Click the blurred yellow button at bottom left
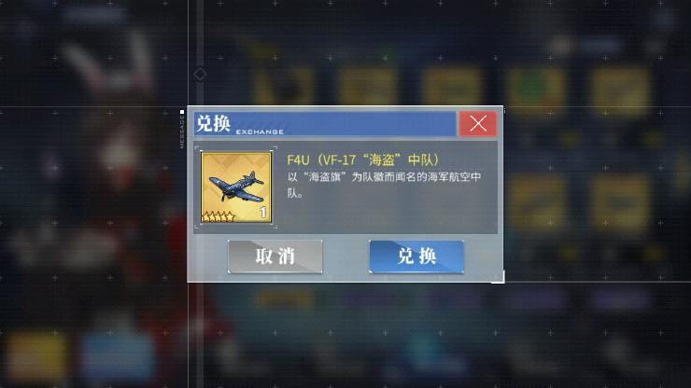Viewport: 691px width, 388px height. 36,356
